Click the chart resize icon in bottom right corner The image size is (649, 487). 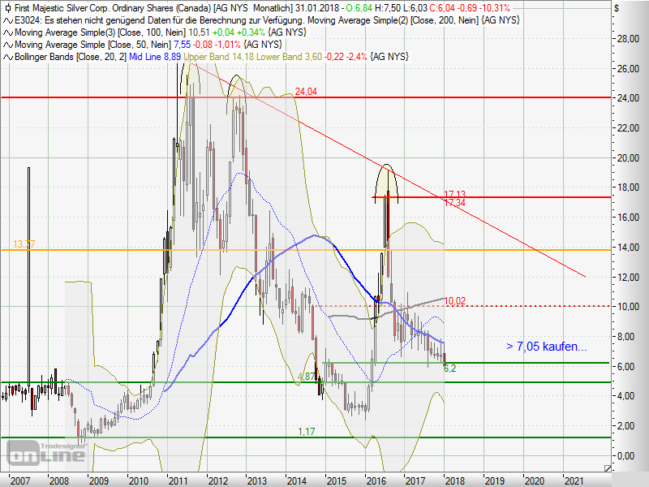(607, 468)
